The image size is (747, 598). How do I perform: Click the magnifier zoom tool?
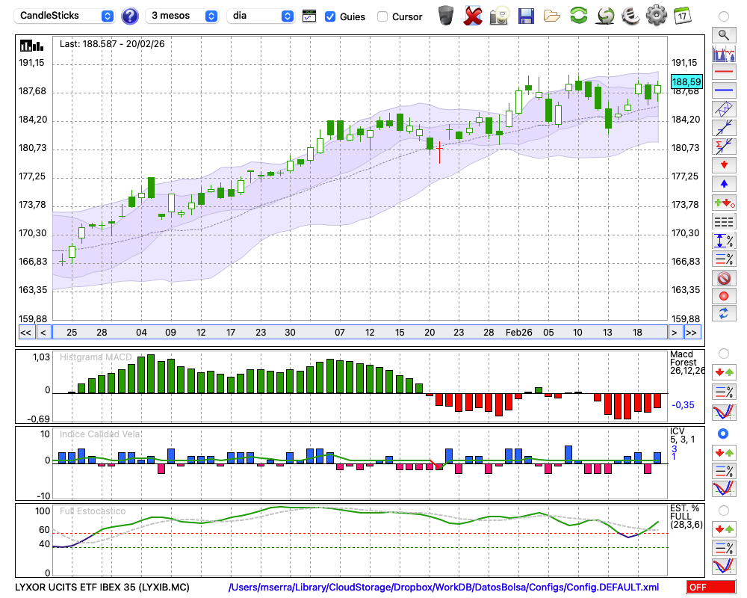tap(724, 35)
